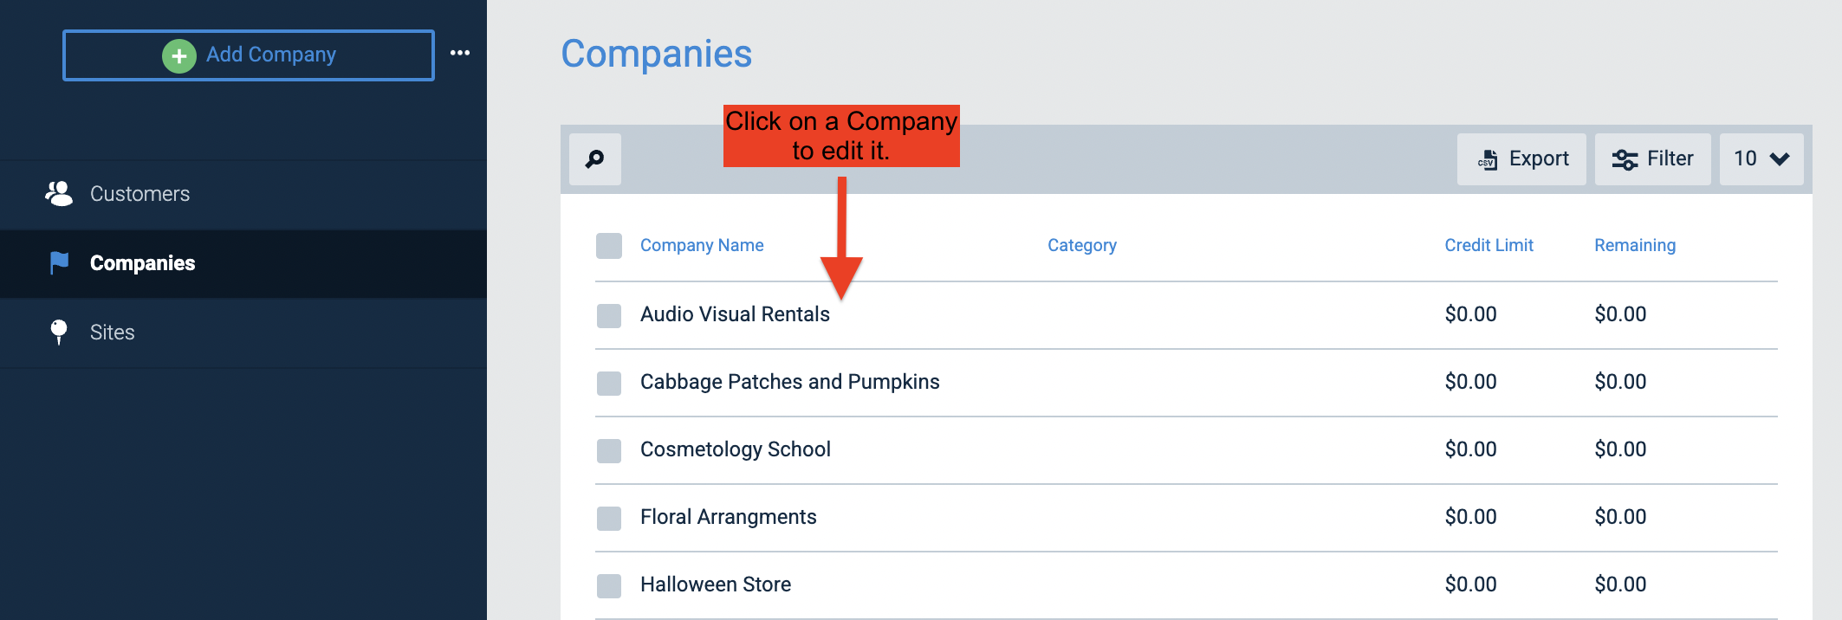
Task: Open the Halloween Store company
Action: tap(716, 584)
